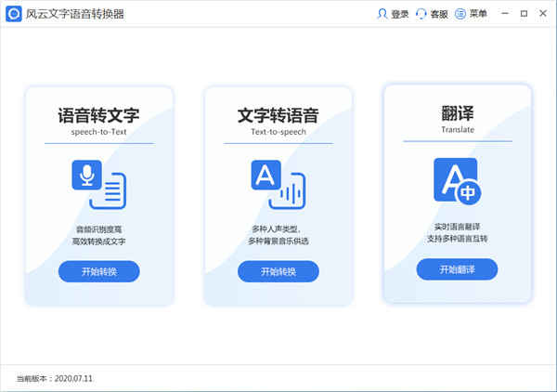The image size is (557, 392).
Task: Open 登录 login text
Action: coord(399,14)
